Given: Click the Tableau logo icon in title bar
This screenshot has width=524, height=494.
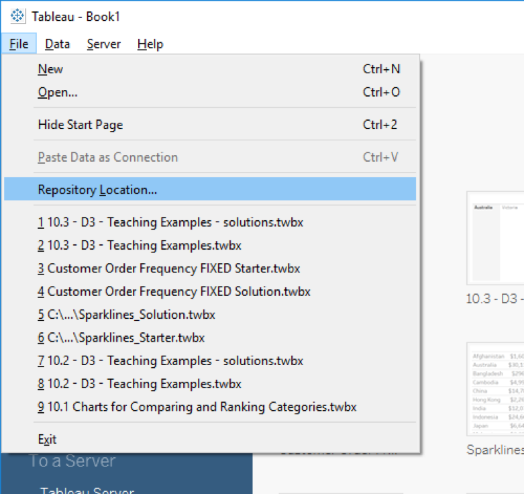Looking at the screenshot, I should 17,16.
